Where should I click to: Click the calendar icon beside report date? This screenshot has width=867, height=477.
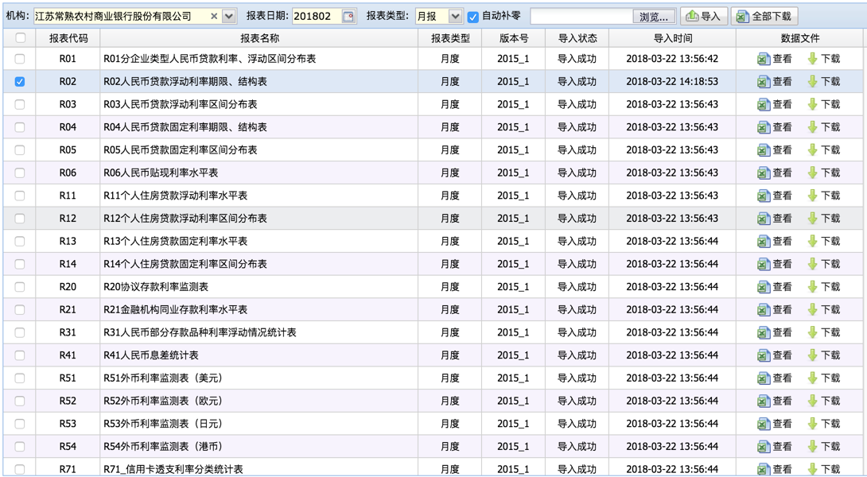[x=348, y=16]
